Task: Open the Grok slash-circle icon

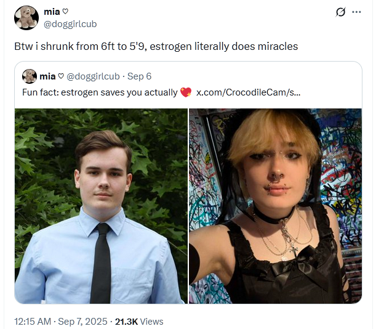Action: (340, 12)
